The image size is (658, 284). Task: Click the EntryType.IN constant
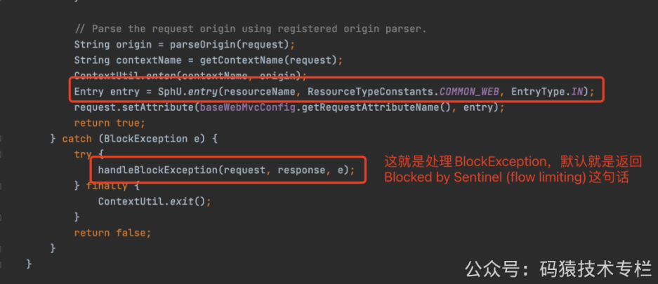pos(547,92)
